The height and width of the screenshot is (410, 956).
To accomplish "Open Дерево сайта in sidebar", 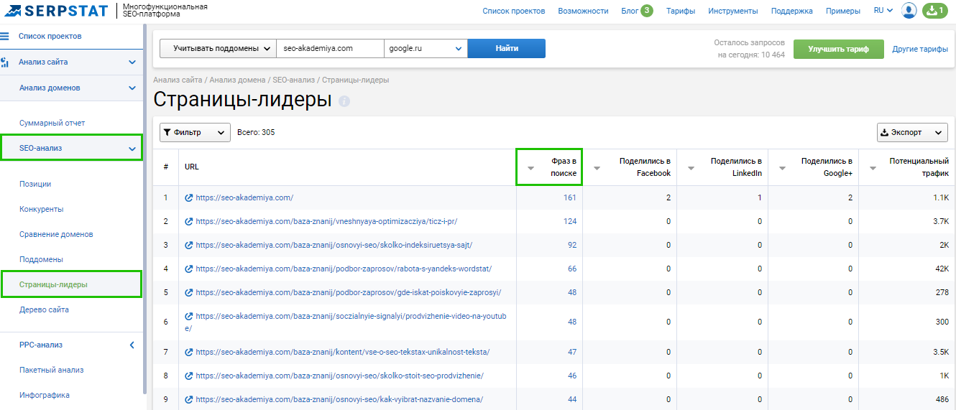I will tap(44, 309).
